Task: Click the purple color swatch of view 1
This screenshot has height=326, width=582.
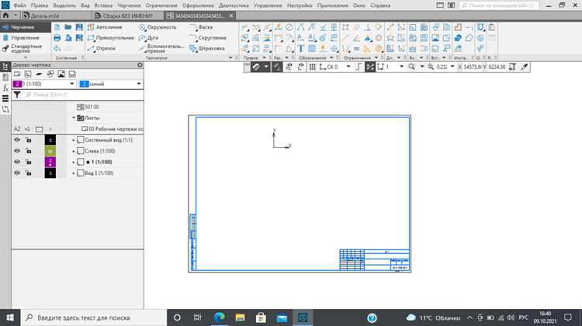Action: tap(50, 162)
